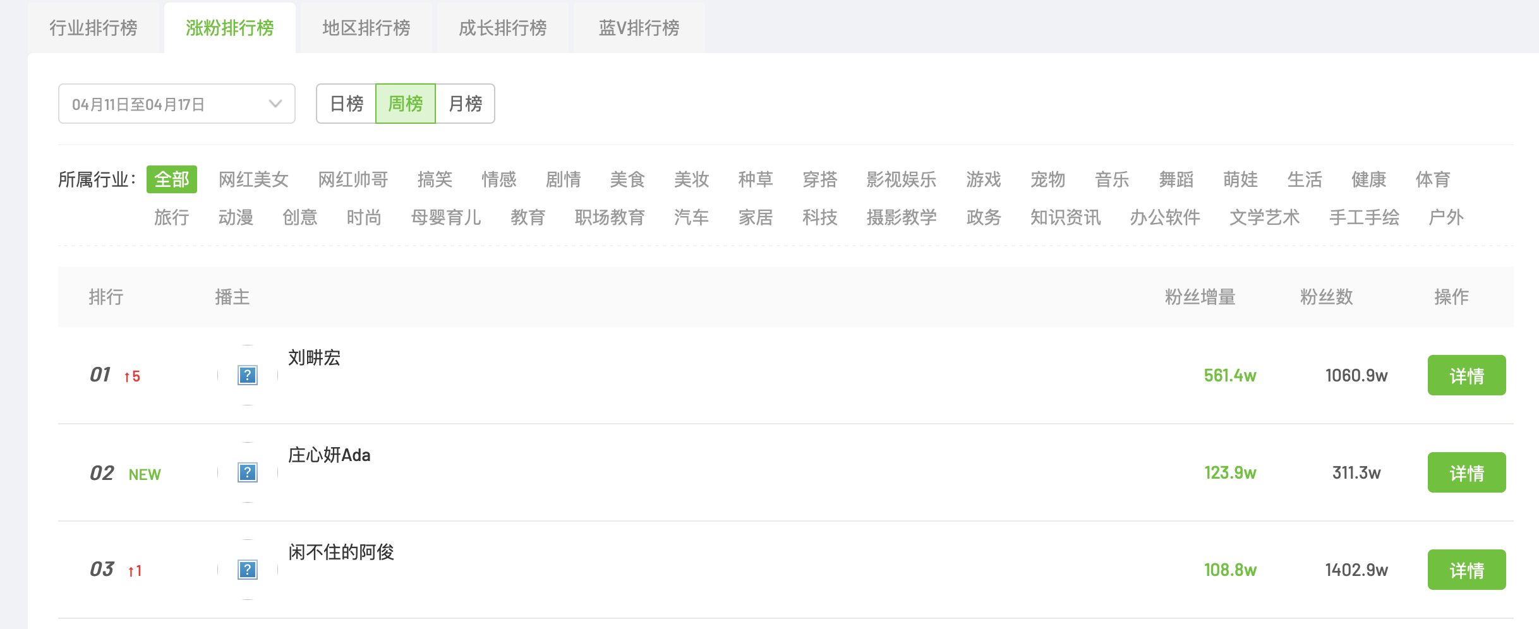Switch to 月榜 monthly ranking
This screenshot has height=629, width=1539.
(x=465, y=104)
